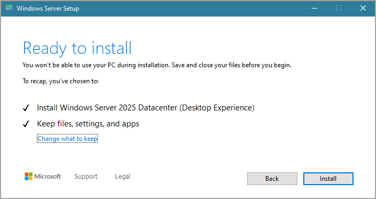Close the Windows Server Setup window

363,8
